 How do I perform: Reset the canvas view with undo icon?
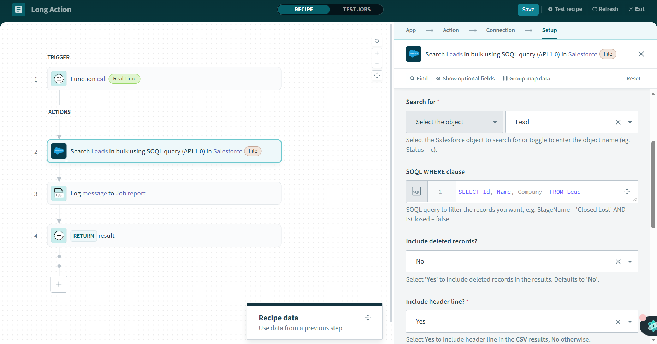click(x=377, y=41)
